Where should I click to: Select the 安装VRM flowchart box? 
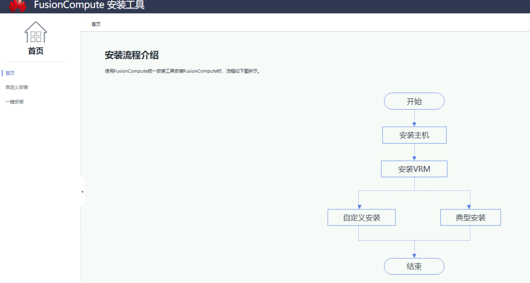[x=414, y=169]
